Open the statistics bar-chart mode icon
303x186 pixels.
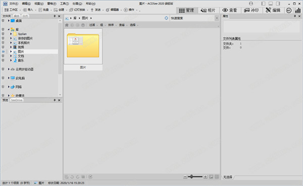(298, 11)
